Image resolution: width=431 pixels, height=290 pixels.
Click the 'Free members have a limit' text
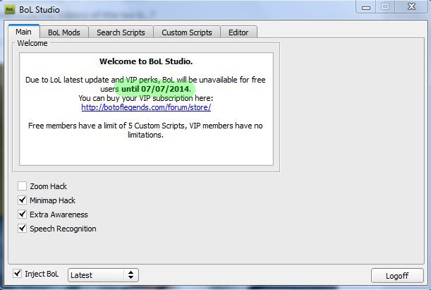coord(145,130)
